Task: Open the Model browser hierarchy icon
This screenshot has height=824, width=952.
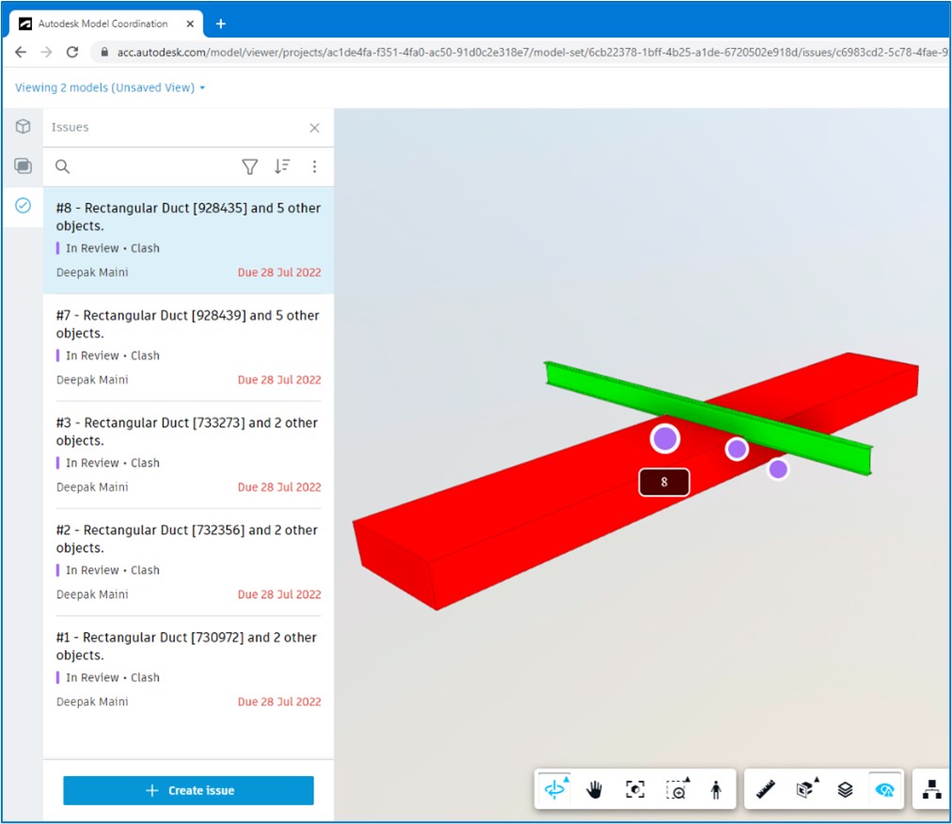Action: point(931,790)
